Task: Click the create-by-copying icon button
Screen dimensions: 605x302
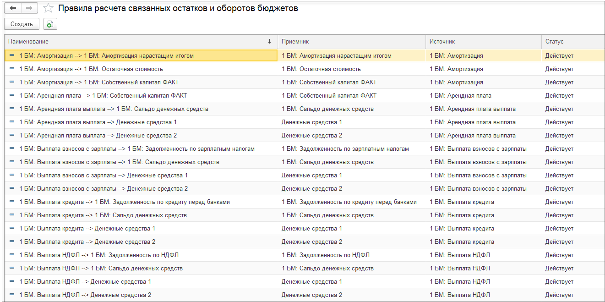Action: coord(50,24)
